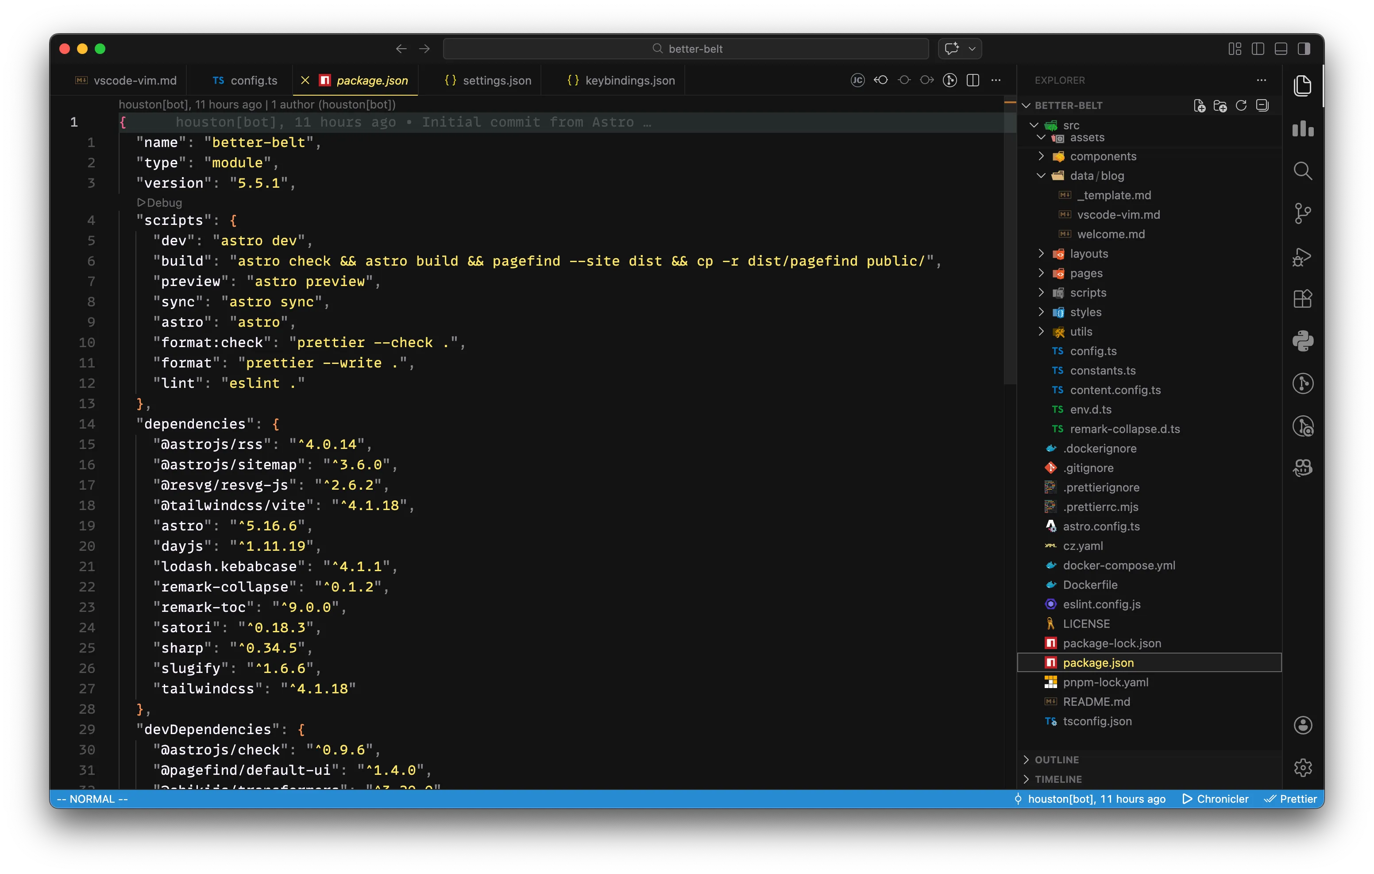The height and width of the screenshot is (874, 1374).
Task: Open the Extensions view icon
Action: pyautogui.click(x=1302, y=298)
